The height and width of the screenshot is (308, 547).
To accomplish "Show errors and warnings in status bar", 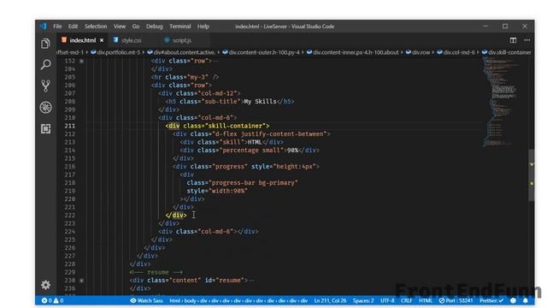I will click(52, 300).
